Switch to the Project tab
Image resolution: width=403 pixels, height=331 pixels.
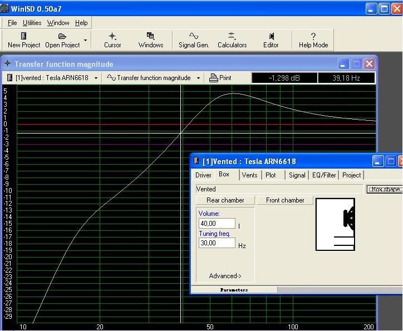click(351, 175)
